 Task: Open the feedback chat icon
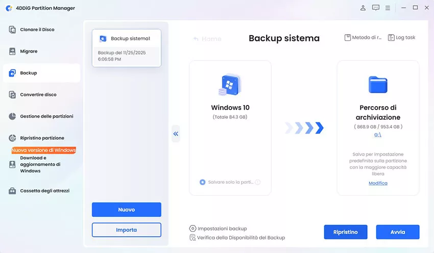click(376, 8)
